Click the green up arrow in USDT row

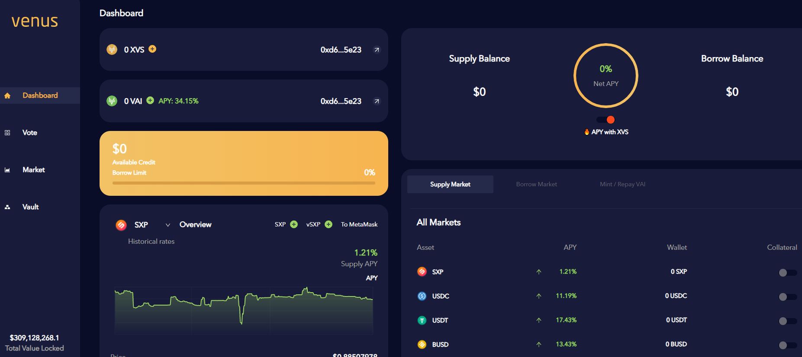tap(539, 320)
